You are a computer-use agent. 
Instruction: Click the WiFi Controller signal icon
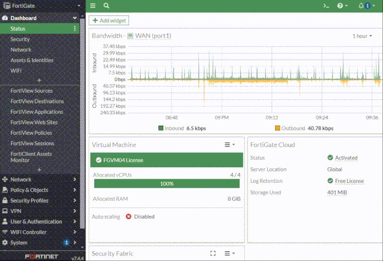tap(5, 232)
